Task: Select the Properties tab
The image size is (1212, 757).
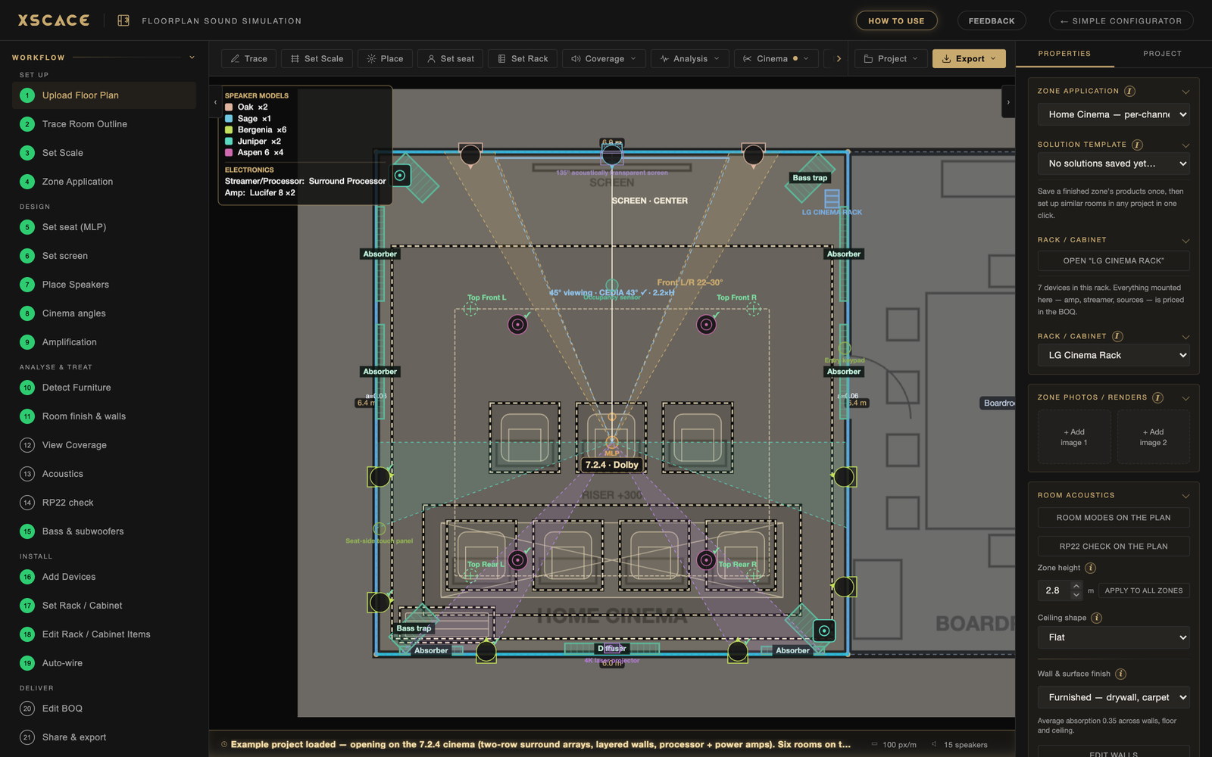Action: tap(1064, 54)
